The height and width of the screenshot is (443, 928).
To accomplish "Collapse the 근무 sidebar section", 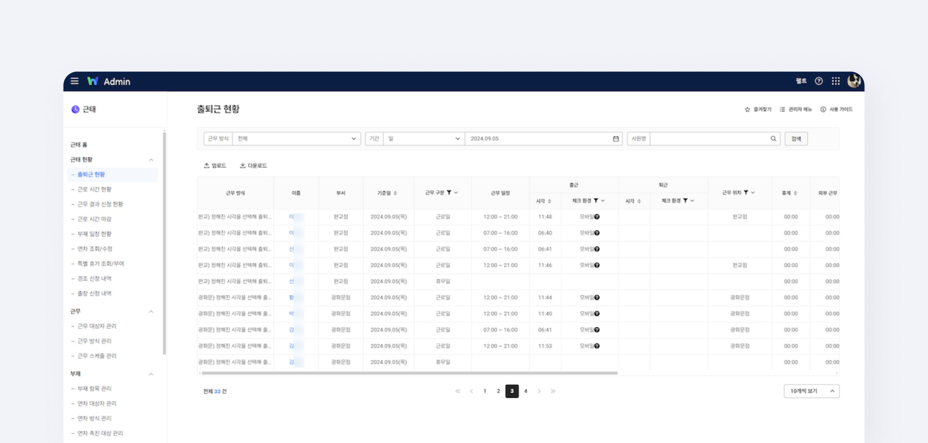I will click(x=151, y=311).
